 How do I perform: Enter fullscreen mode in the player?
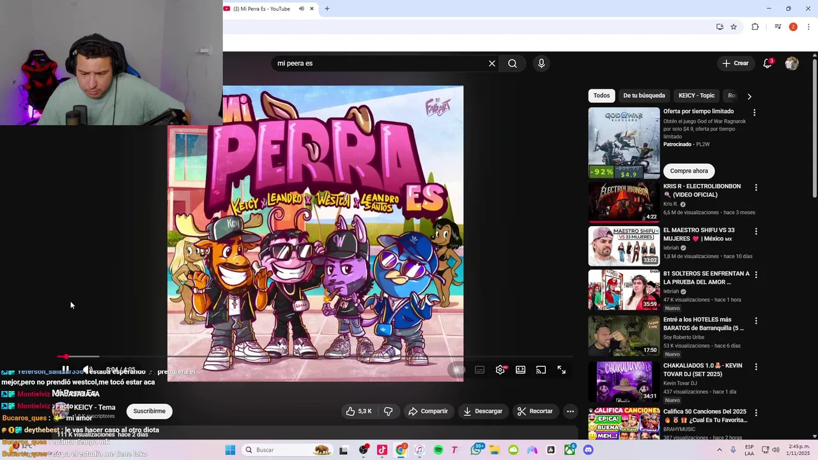tap(562, 370)
